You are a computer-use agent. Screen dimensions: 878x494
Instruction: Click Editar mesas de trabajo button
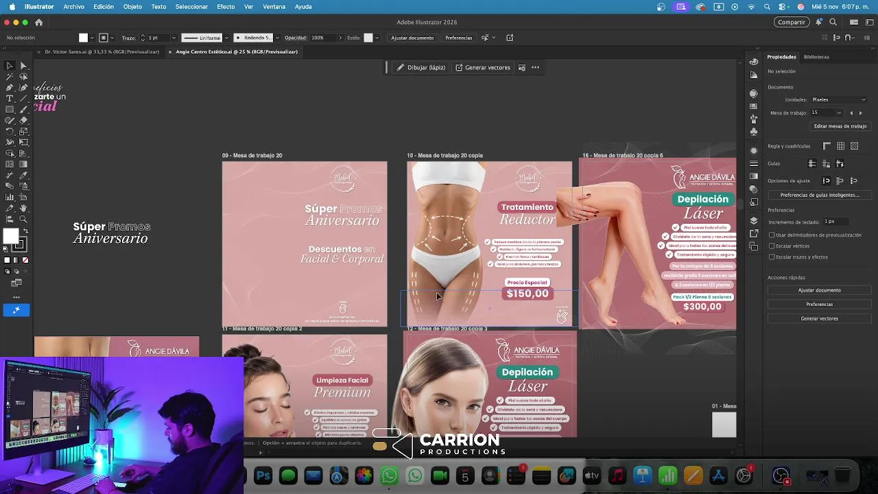840,126
